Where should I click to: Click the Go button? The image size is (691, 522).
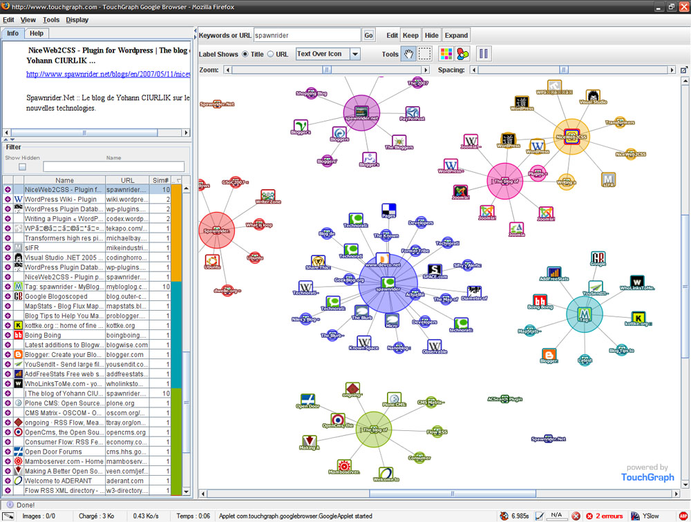368,35
